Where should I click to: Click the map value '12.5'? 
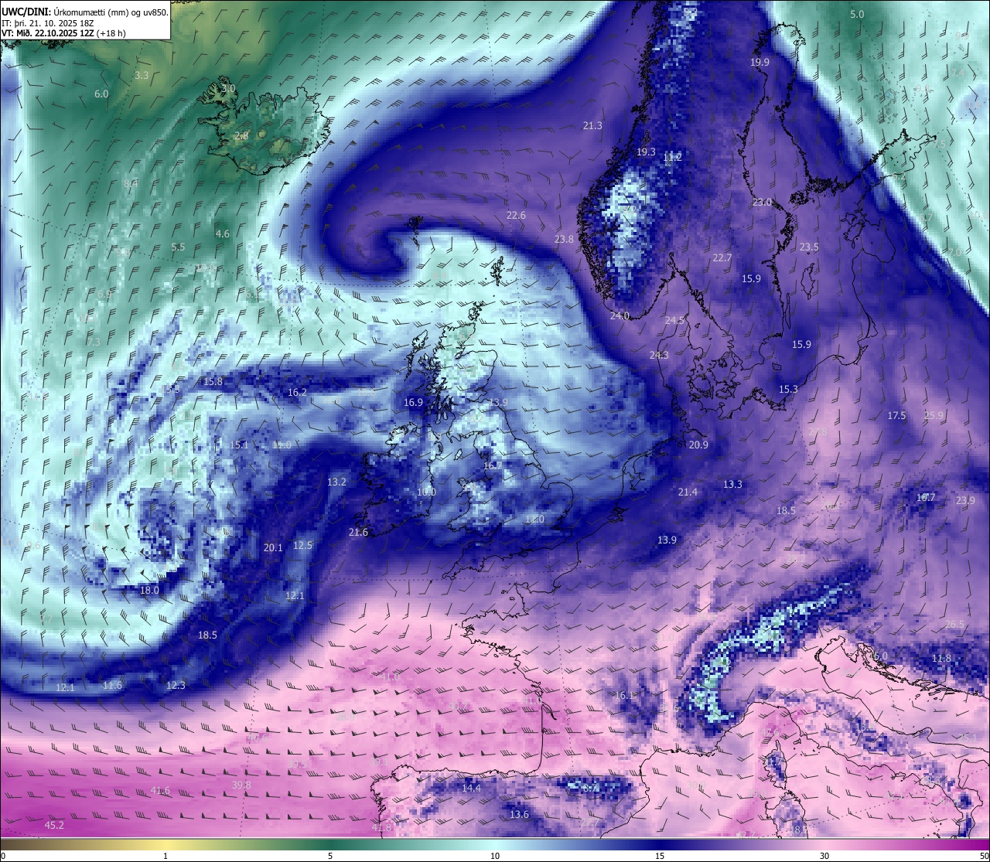pos(302,545)
